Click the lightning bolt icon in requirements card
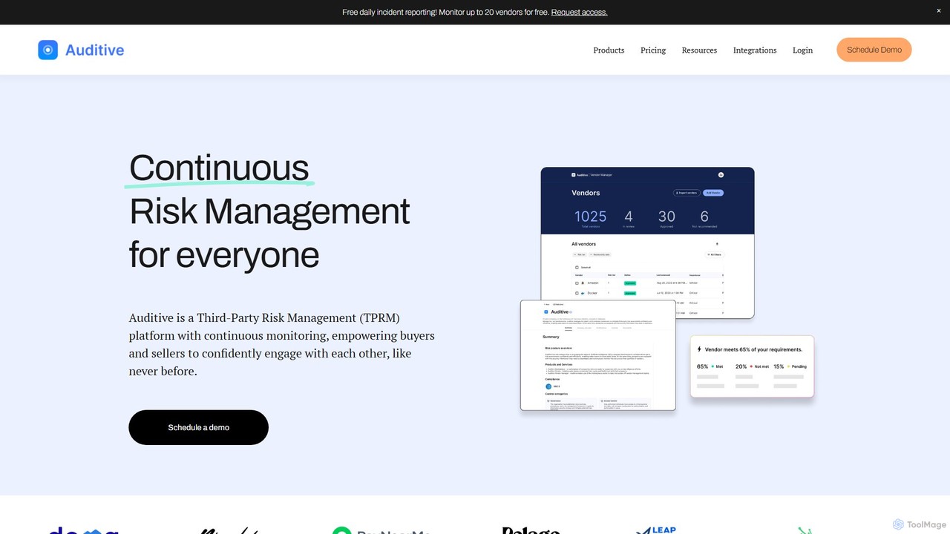Screen dimensions: 950x534 point(699,349)
